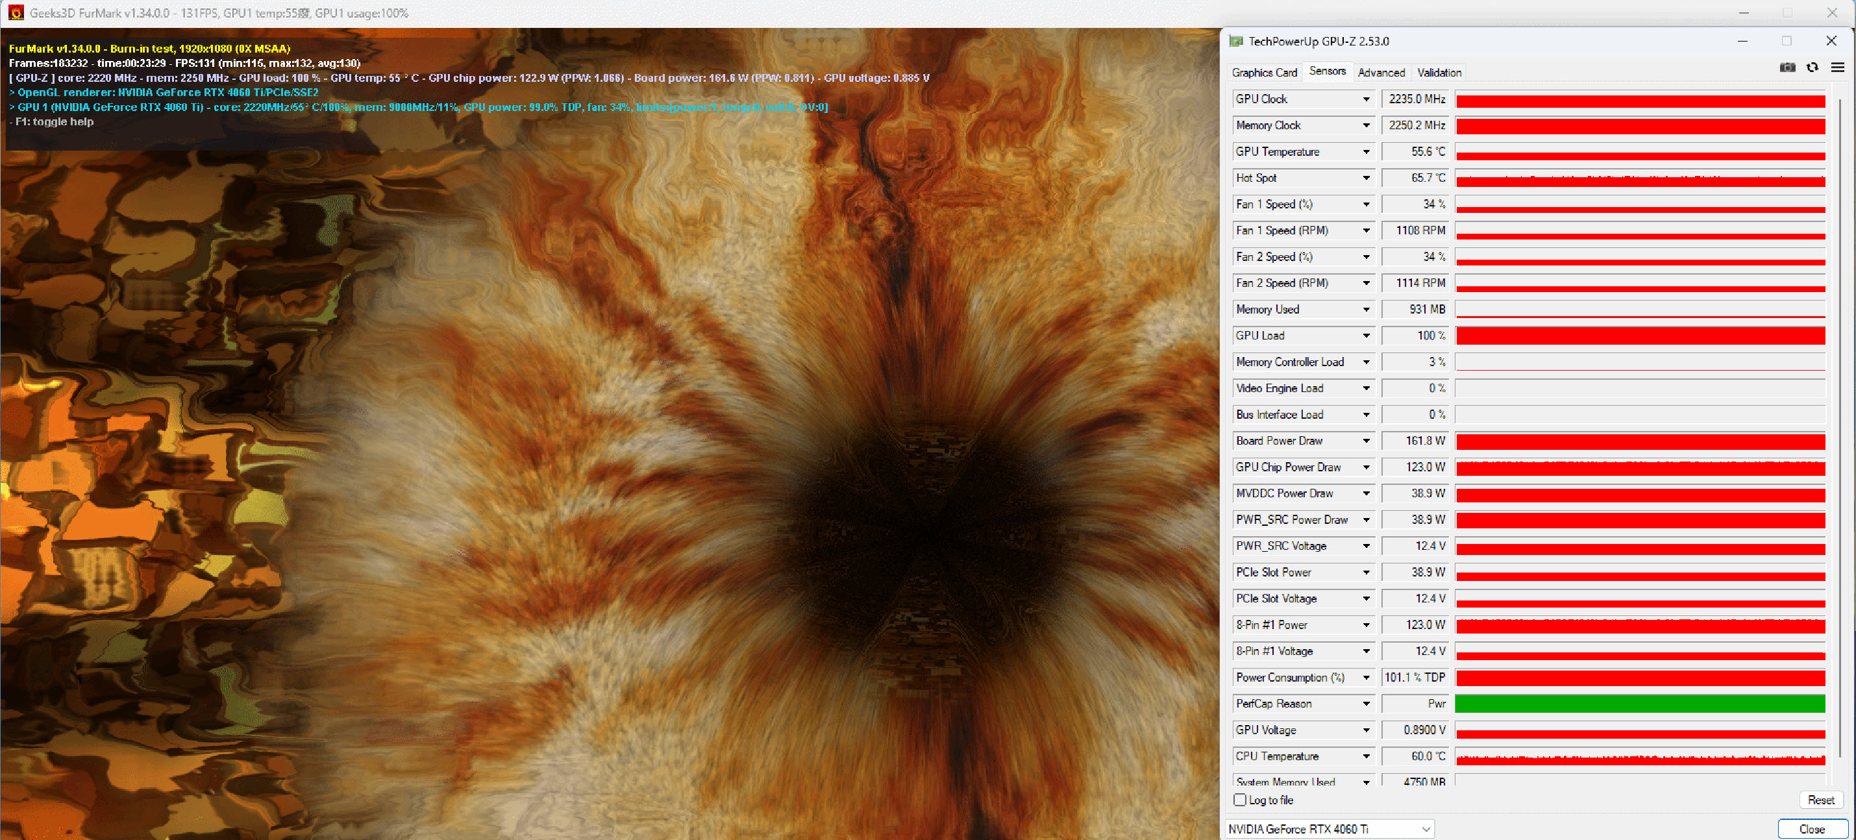Click the GPU-Z app icon in title bar
This screenshot has height=840, width=1856.
pos(1235,41)
